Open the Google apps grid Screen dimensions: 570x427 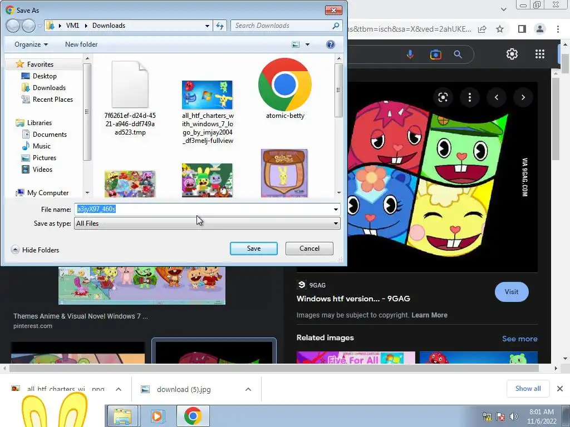tap(540, 54)
